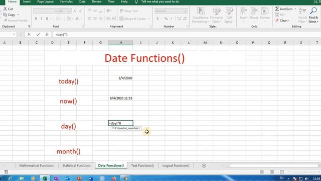Click the Orientation icon
Screen dimensions: 321x181
tap(108, 11)
